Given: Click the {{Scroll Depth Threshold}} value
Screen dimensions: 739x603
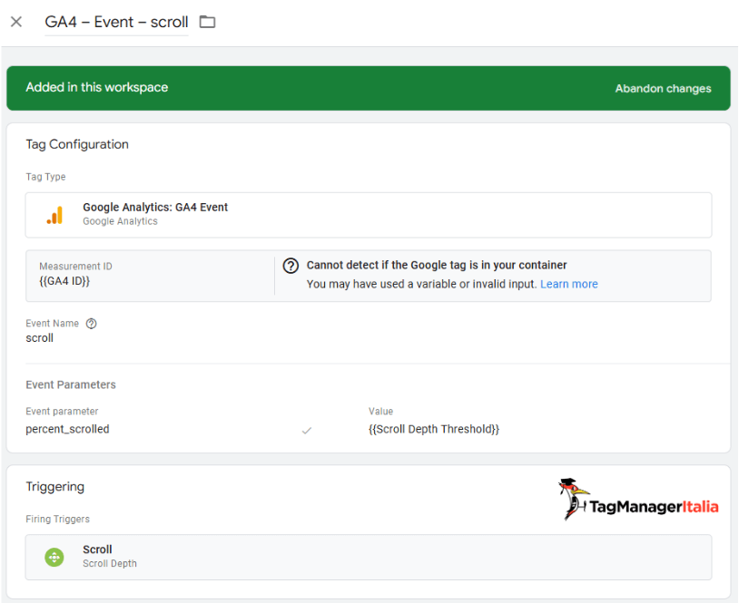Looking at the screenshot, I should tap(434, 429).
